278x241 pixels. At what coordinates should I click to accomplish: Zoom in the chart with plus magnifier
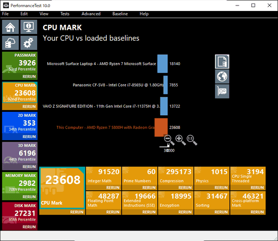[x=181, y=140]
